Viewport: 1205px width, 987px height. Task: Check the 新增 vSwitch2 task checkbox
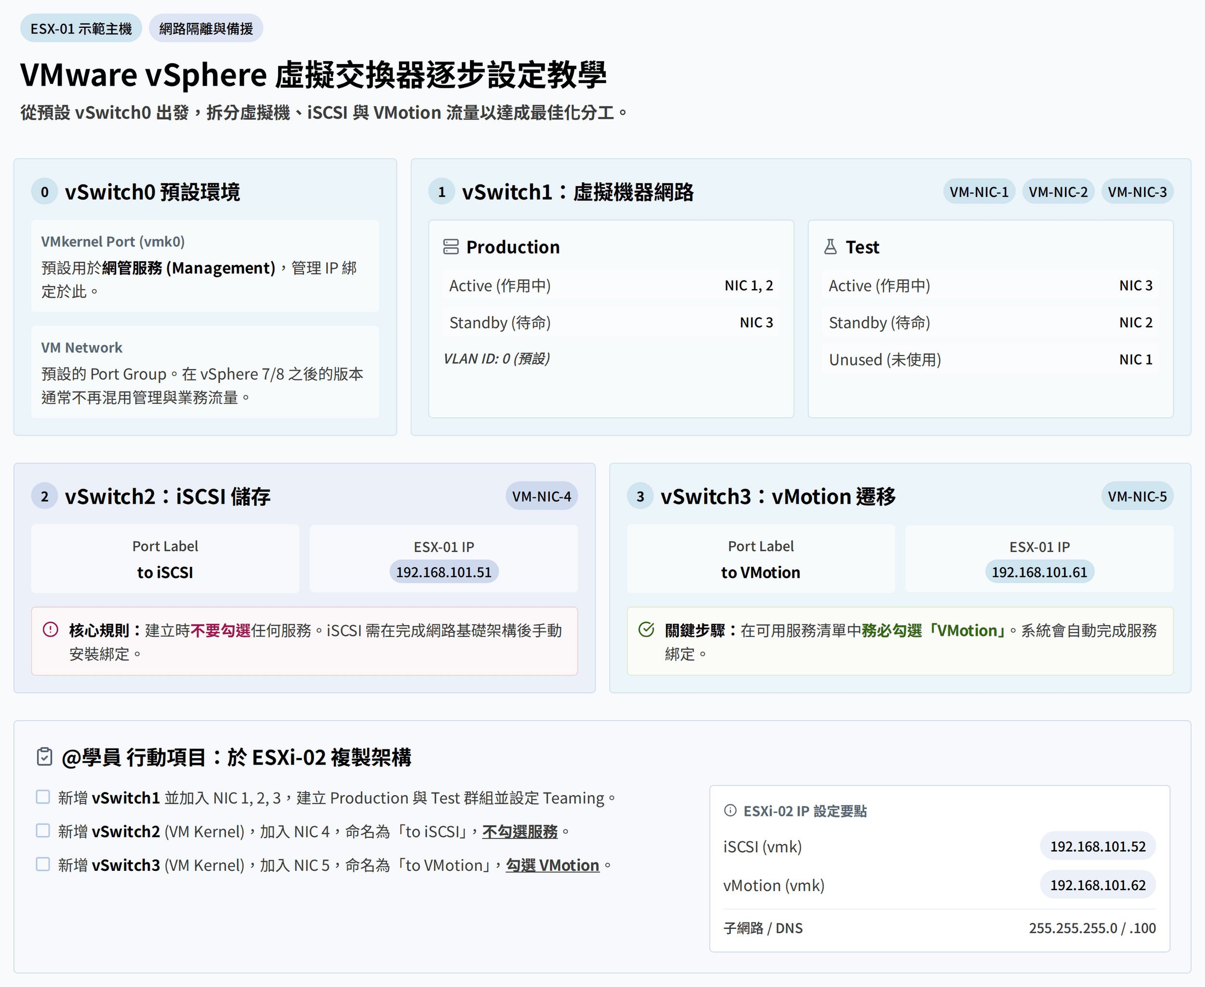point(43,830)
